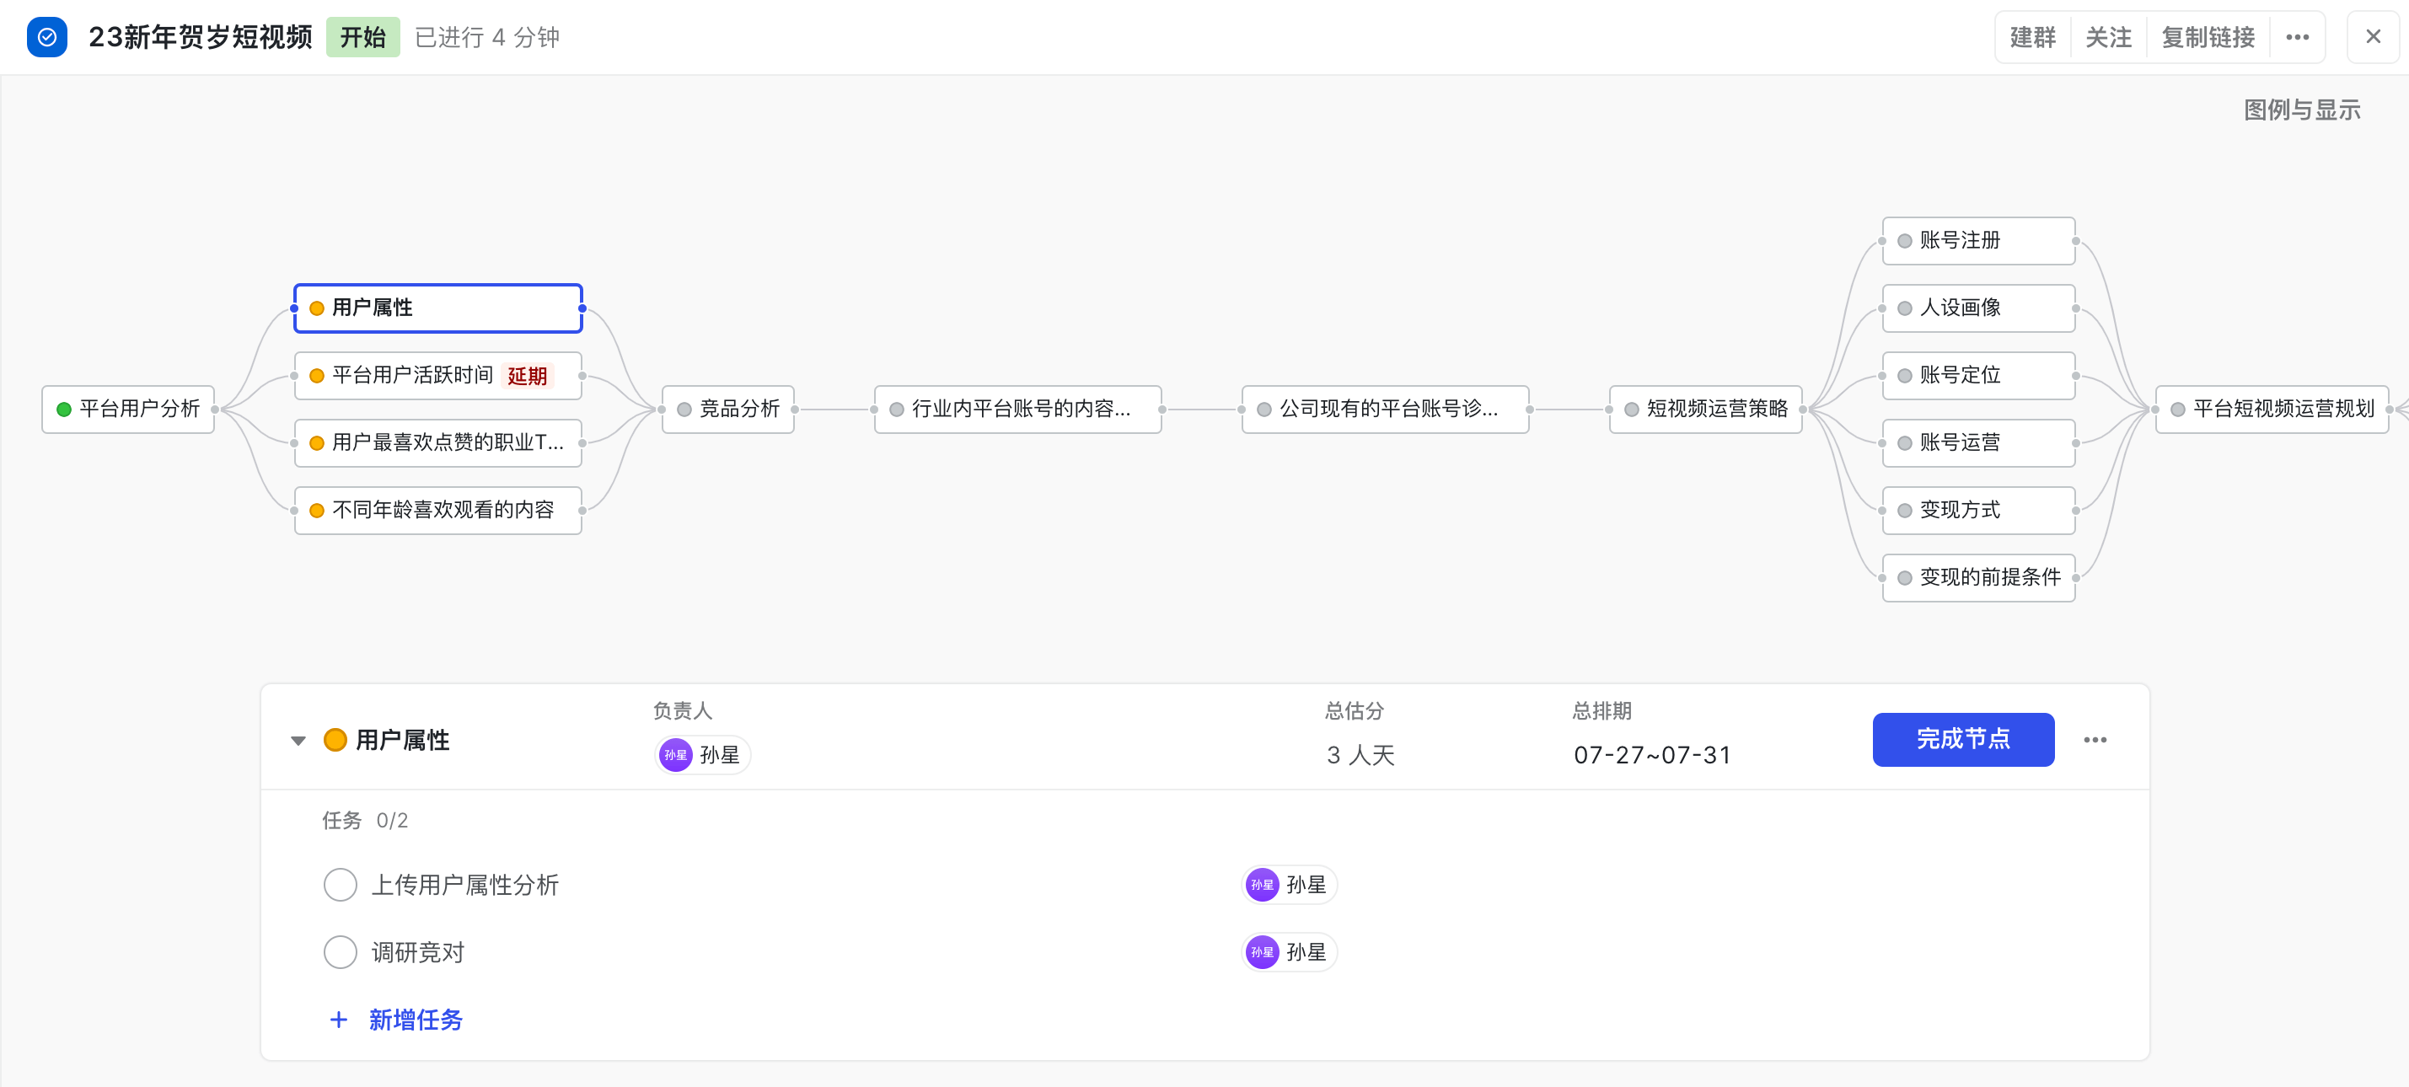This screenshot has height=1087, width=2409.
Task: Click 建群 in the top bar
Action: (2032, 37)
